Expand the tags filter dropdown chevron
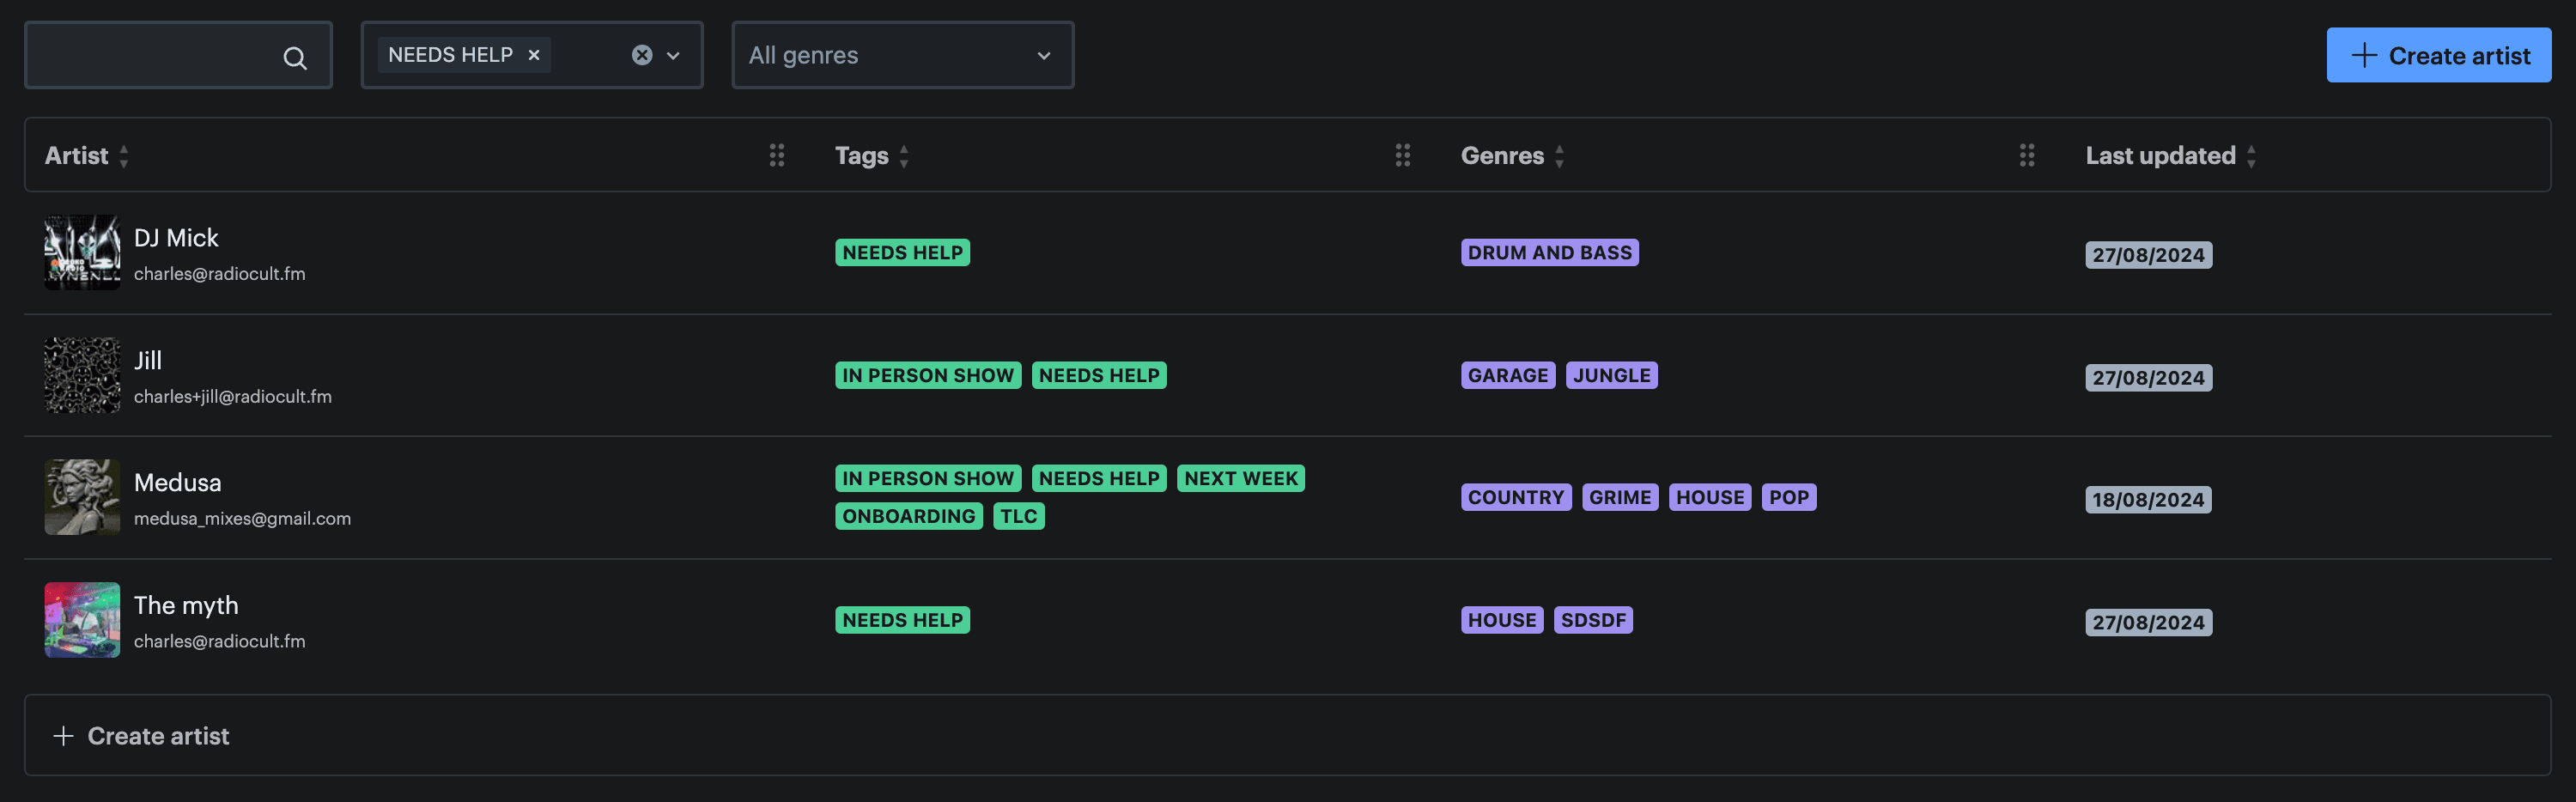Screen dimensions: 2576x802 [672, 55]
